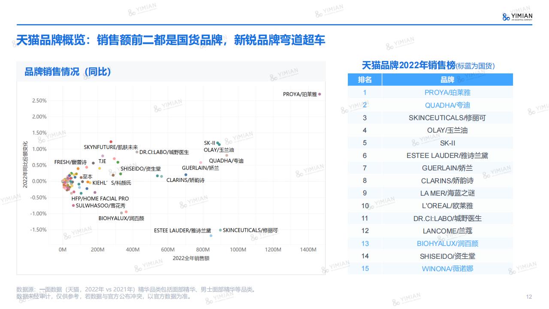
Task: Click the y-axis title 2022年同比份额变化
Action: tap(25, 164)
